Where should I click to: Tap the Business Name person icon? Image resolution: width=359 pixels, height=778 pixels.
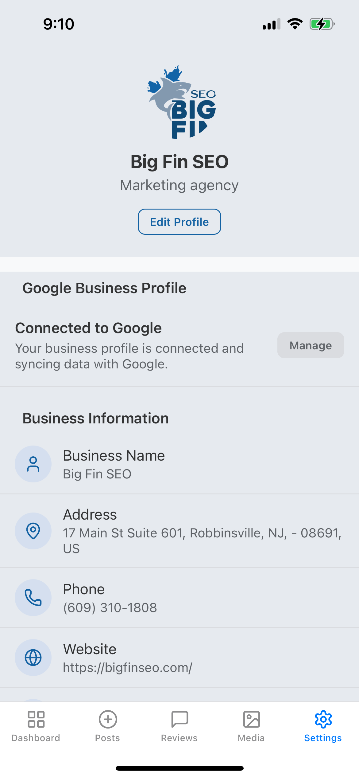click(33, 464)
